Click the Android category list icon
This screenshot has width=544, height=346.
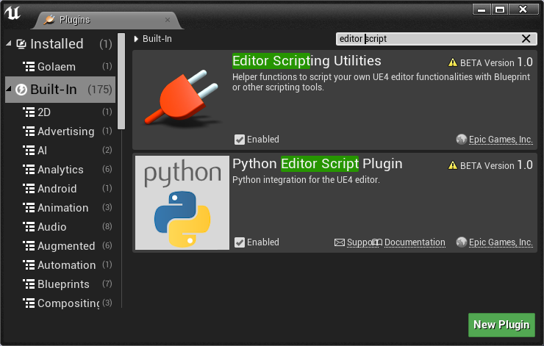29,188
